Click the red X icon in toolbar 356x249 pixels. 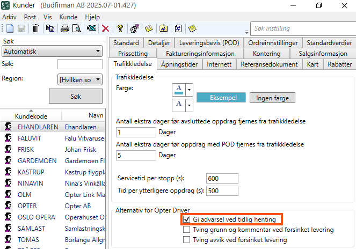coord(106,28)
